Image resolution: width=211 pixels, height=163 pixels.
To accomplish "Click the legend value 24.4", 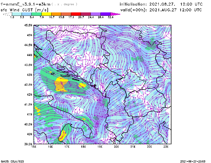I will [x=91, y=17].
